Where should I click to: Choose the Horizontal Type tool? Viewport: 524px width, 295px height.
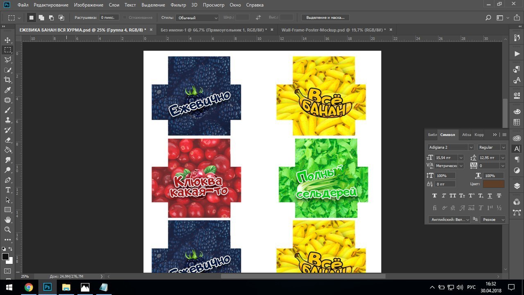pyautogui.click(x=7, y=190)
